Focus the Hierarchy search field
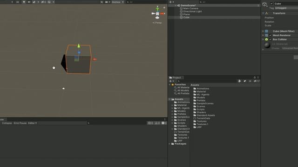Screen dimensions: 298x167 pos(229,2)
